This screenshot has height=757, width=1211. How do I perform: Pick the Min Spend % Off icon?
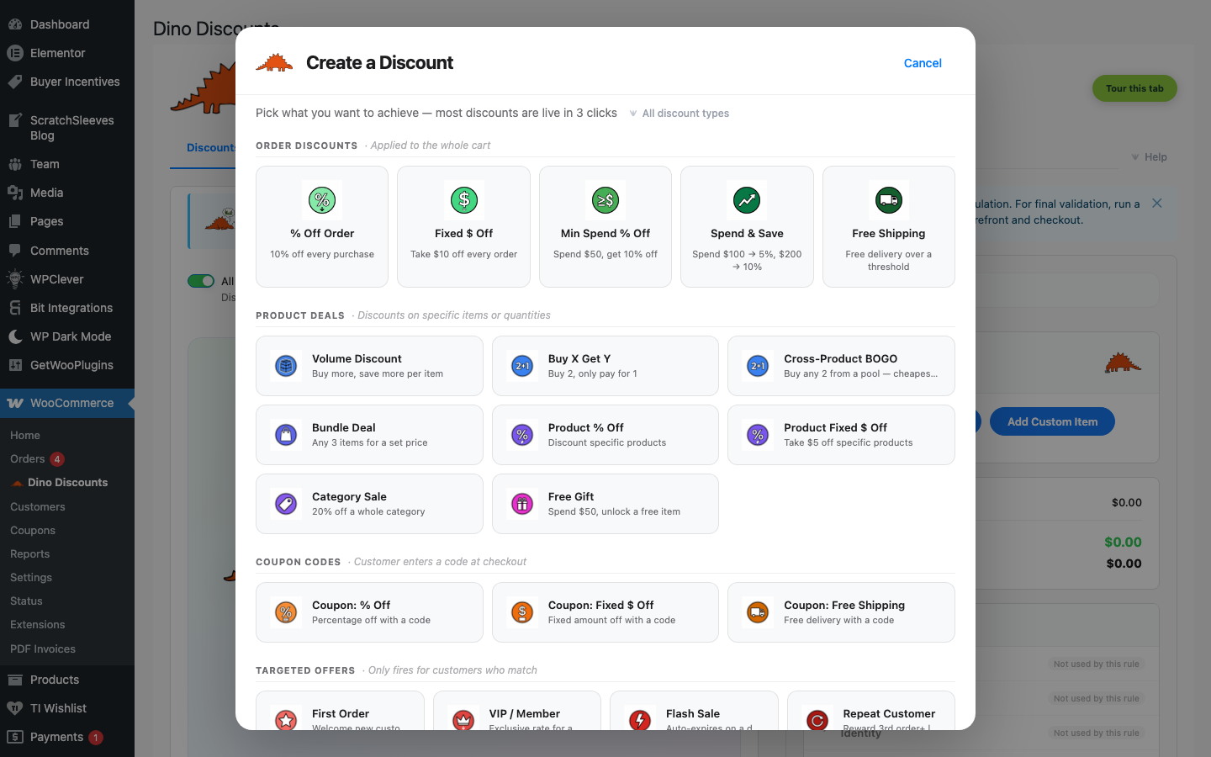(x=605, y=200)
